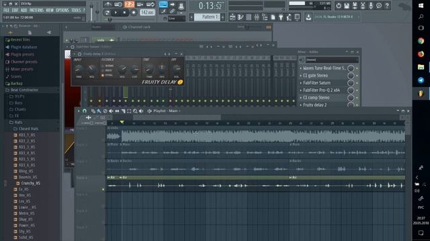
Task: Open the ADD menu
Action: click(24, 11)
